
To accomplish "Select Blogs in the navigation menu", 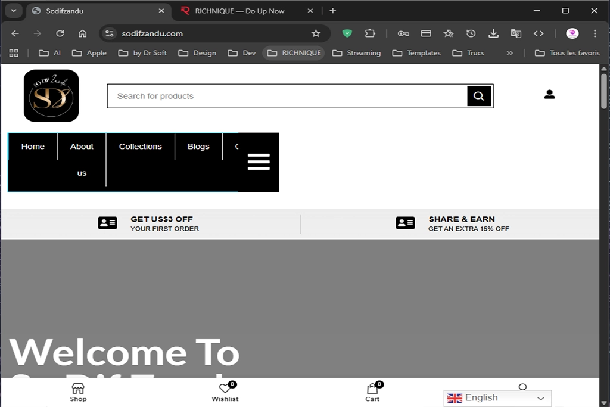I will (198, 146).
